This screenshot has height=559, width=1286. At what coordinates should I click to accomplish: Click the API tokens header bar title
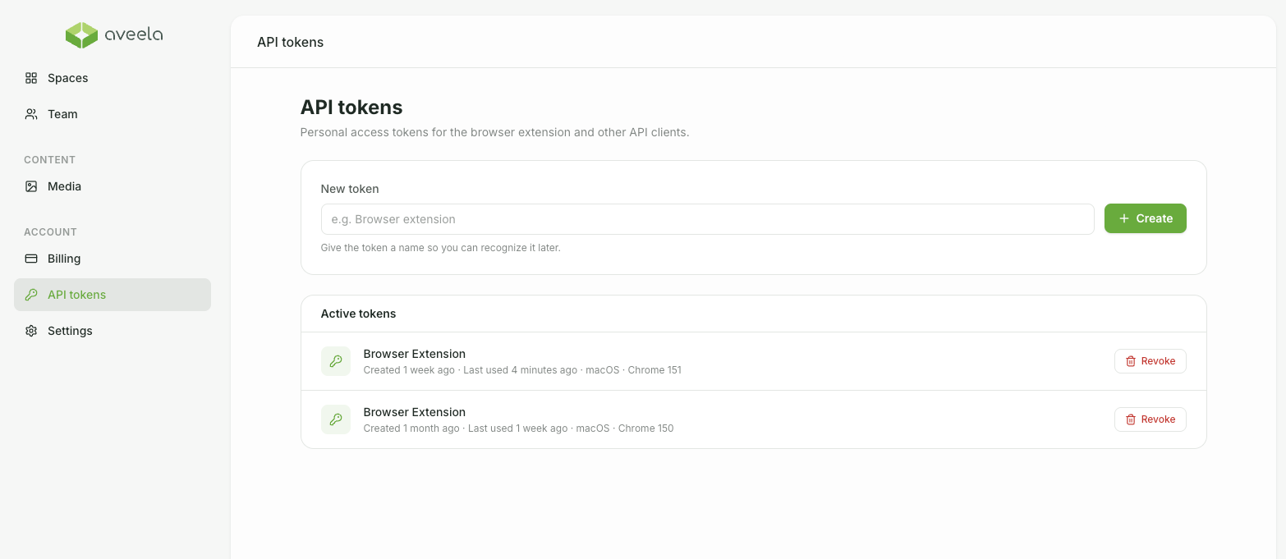(291, 42)
